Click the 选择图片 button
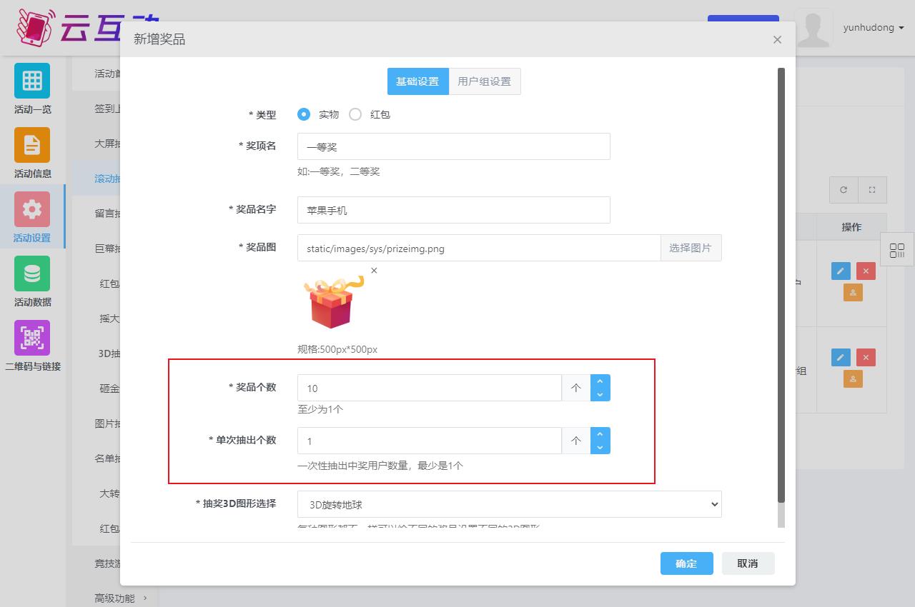Screen dimensions: 915x607 pyautogui.click(x=690, y=248)
